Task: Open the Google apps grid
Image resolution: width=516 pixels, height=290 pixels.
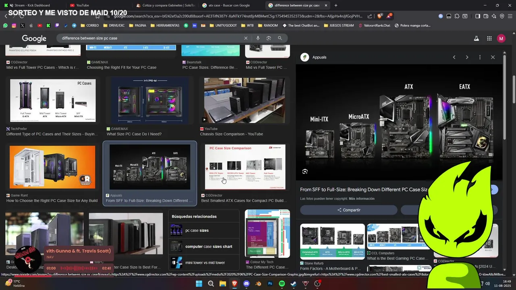Action: pos(489,38)
